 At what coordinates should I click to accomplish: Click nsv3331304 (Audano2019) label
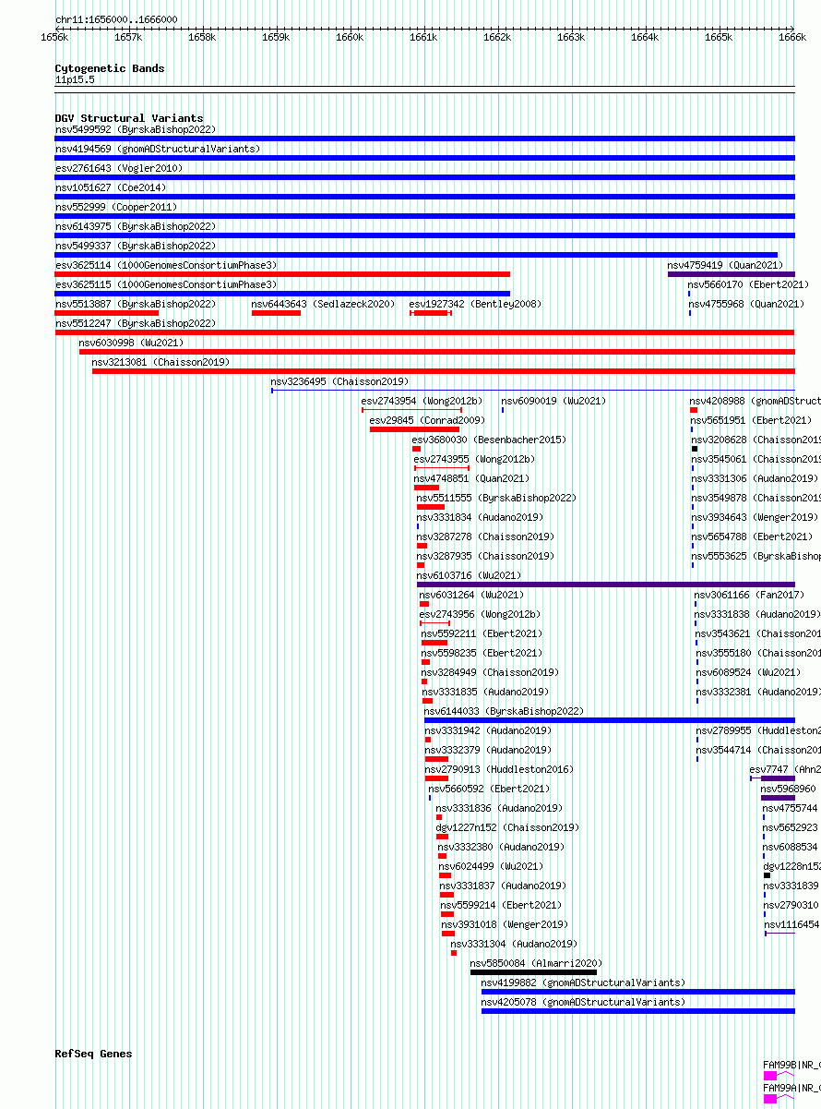pos(514,945)
